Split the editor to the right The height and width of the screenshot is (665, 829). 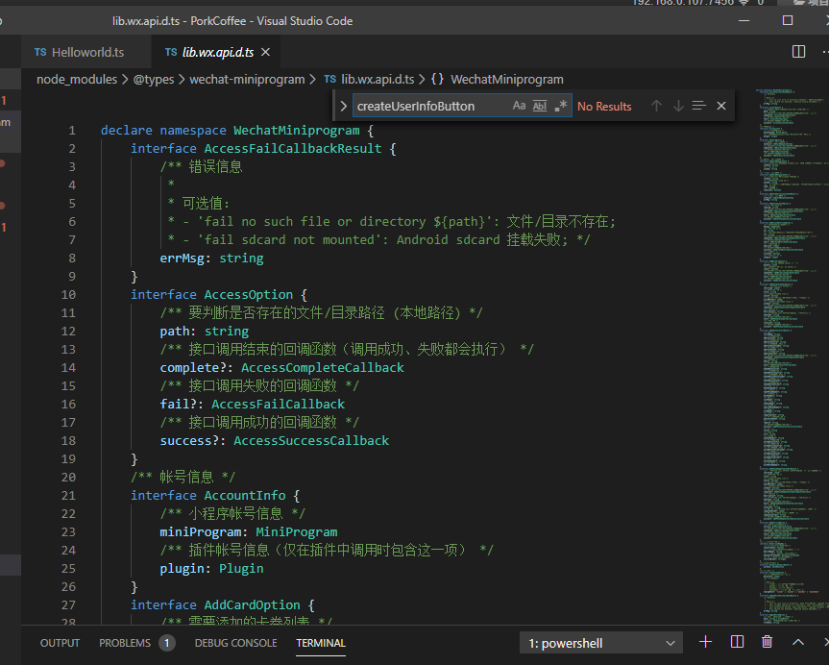(x=798, y=51)
